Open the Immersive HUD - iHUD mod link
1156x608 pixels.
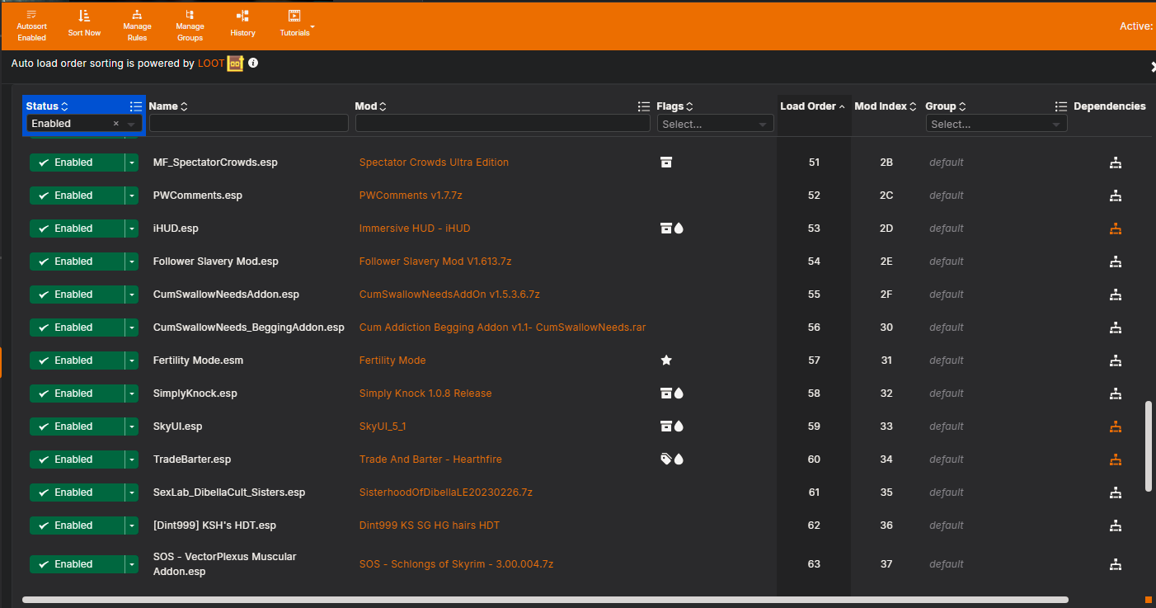(415, 229)
